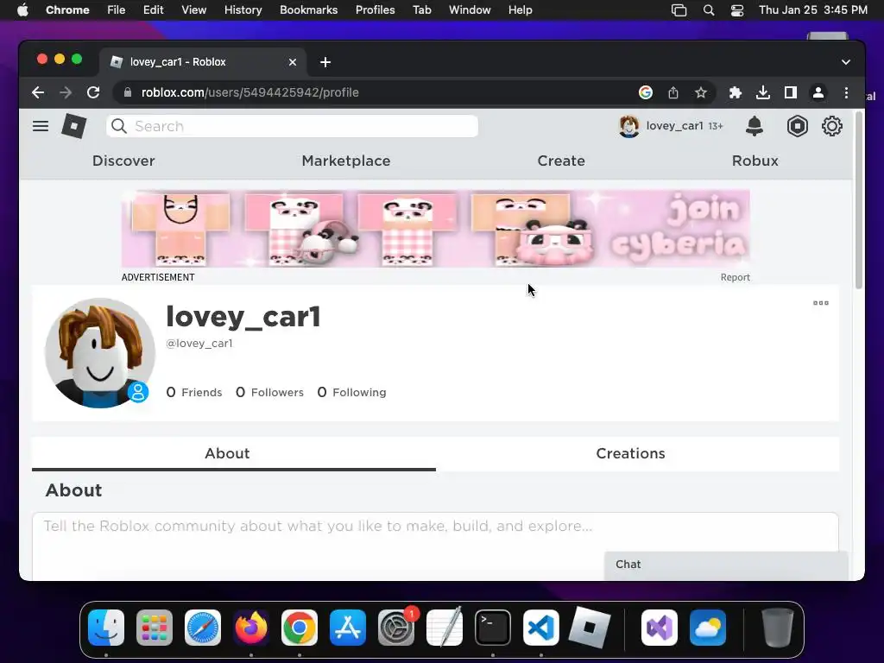
Task: View 0 Followers list
Action: (x=269, y=392)
